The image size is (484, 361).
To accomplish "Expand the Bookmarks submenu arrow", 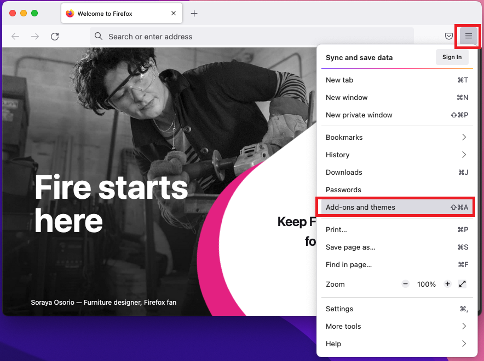I will 464,137.
